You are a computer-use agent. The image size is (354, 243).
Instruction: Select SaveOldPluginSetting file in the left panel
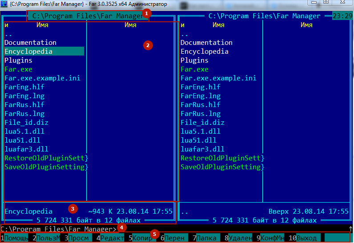[x=46, y=167]
